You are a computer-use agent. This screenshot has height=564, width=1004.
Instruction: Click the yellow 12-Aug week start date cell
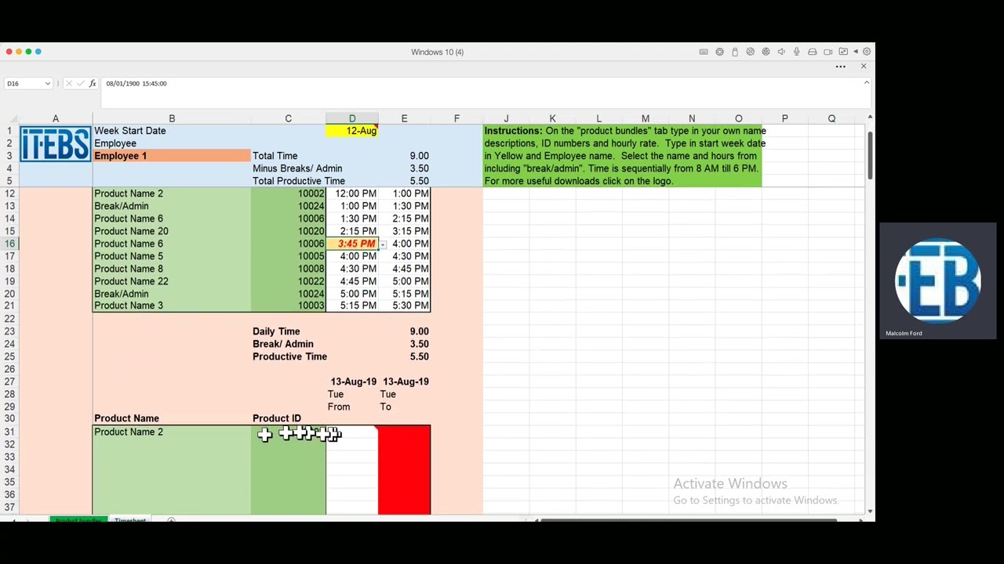(352, 131)
